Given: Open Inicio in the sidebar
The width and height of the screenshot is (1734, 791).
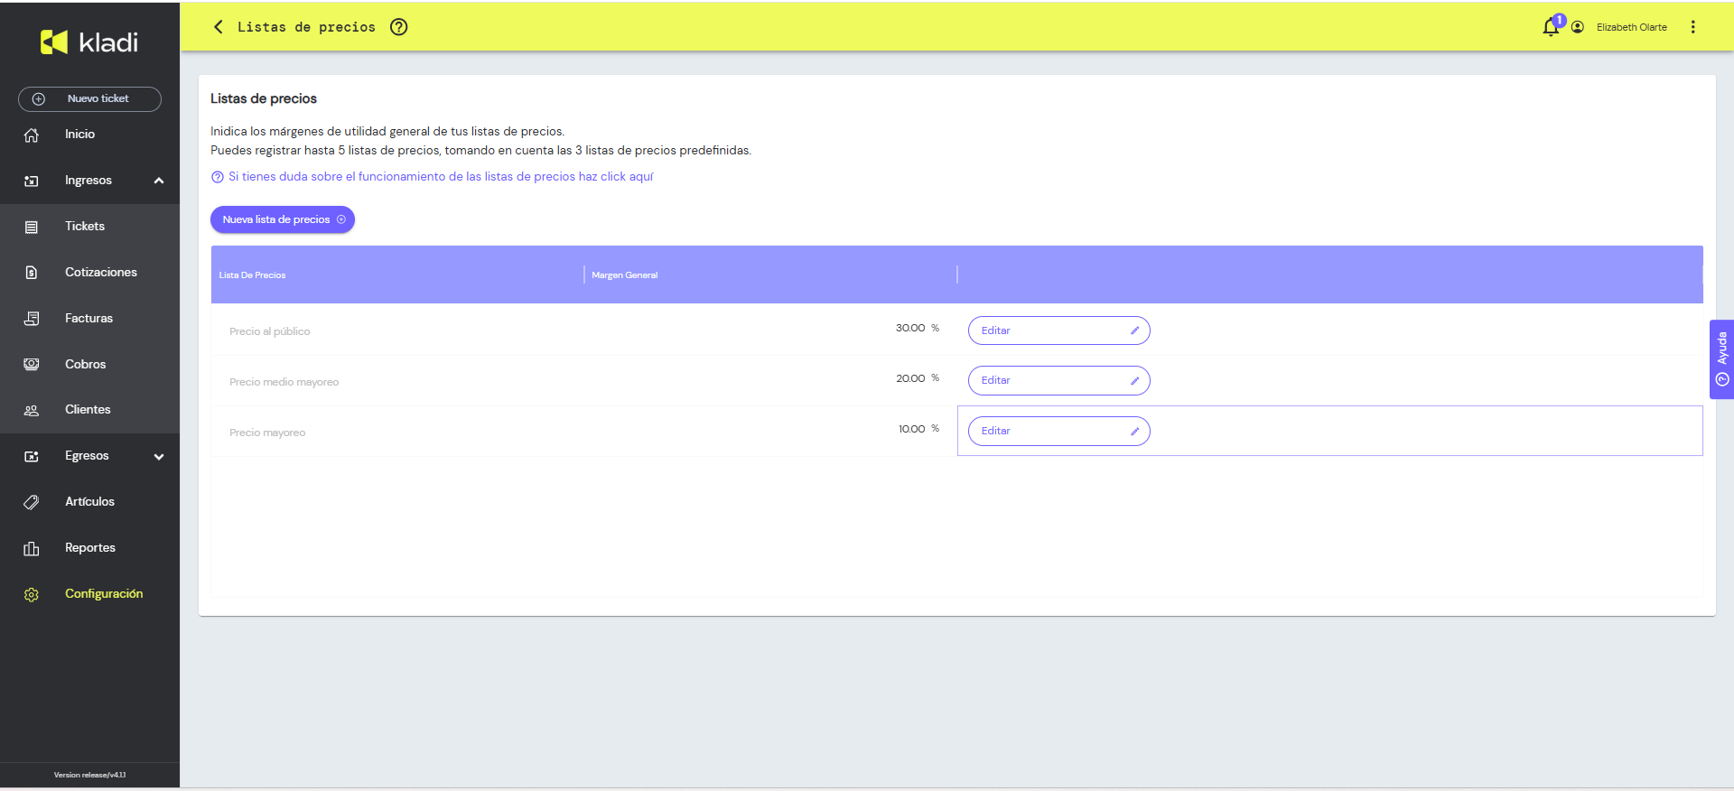Looking at the screenshot, I should pos(79,135).
